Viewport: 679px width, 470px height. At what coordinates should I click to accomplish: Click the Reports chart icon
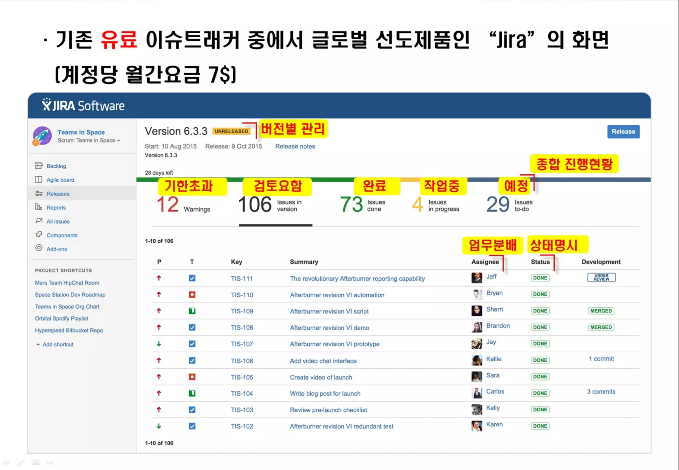[x=39, y=207]
